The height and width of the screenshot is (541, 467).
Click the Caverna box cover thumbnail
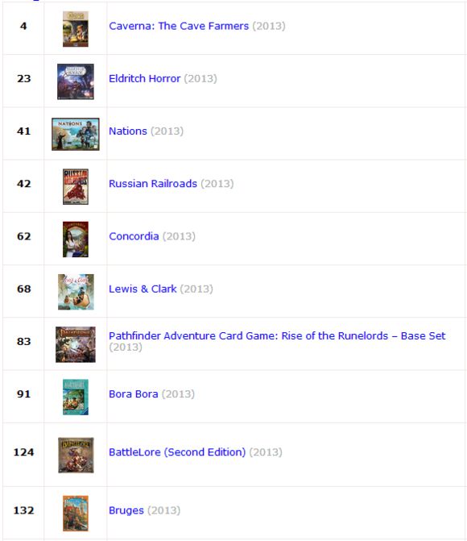(76, 29)
